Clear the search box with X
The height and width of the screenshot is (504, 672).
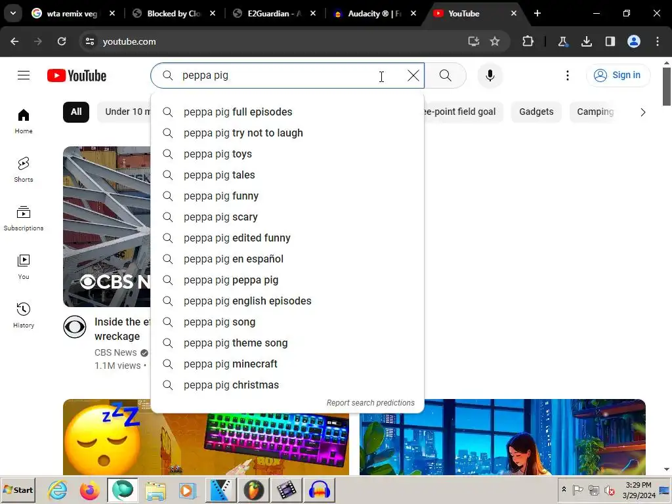[x=413, y=75]
